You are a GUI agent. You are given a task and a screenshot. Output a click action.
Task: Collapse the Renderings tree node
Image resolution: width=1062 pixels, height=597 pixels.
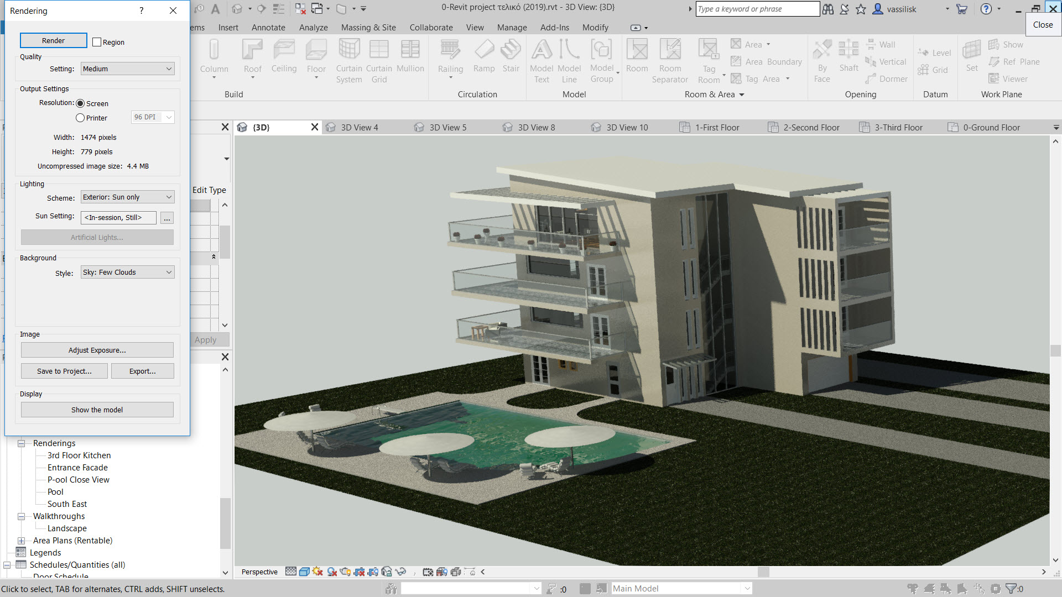coord(22,443)
